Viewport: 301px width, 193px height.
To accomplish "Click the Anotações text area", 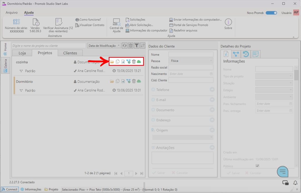I will (x=182, y=158).
